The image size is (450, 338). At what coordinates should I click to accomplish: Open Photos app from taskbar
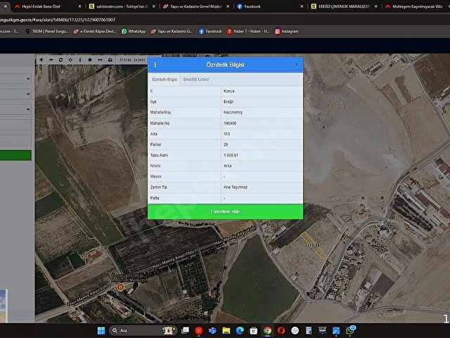coord(336,330)
